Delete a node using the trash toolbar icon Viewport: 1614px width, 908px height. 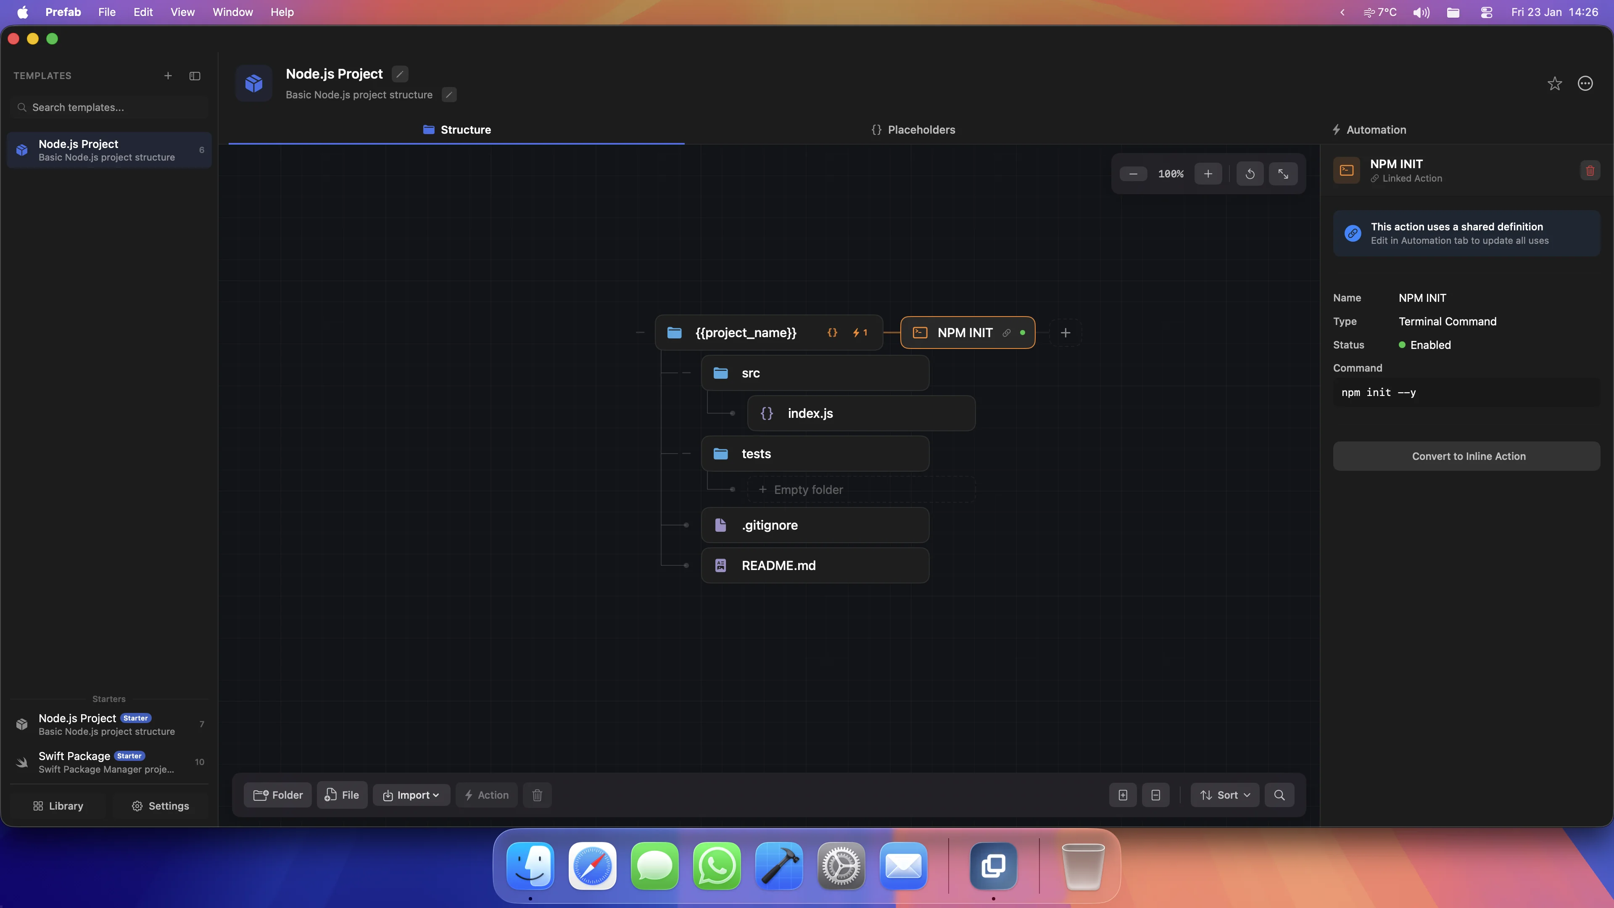(x=537, y=794)
